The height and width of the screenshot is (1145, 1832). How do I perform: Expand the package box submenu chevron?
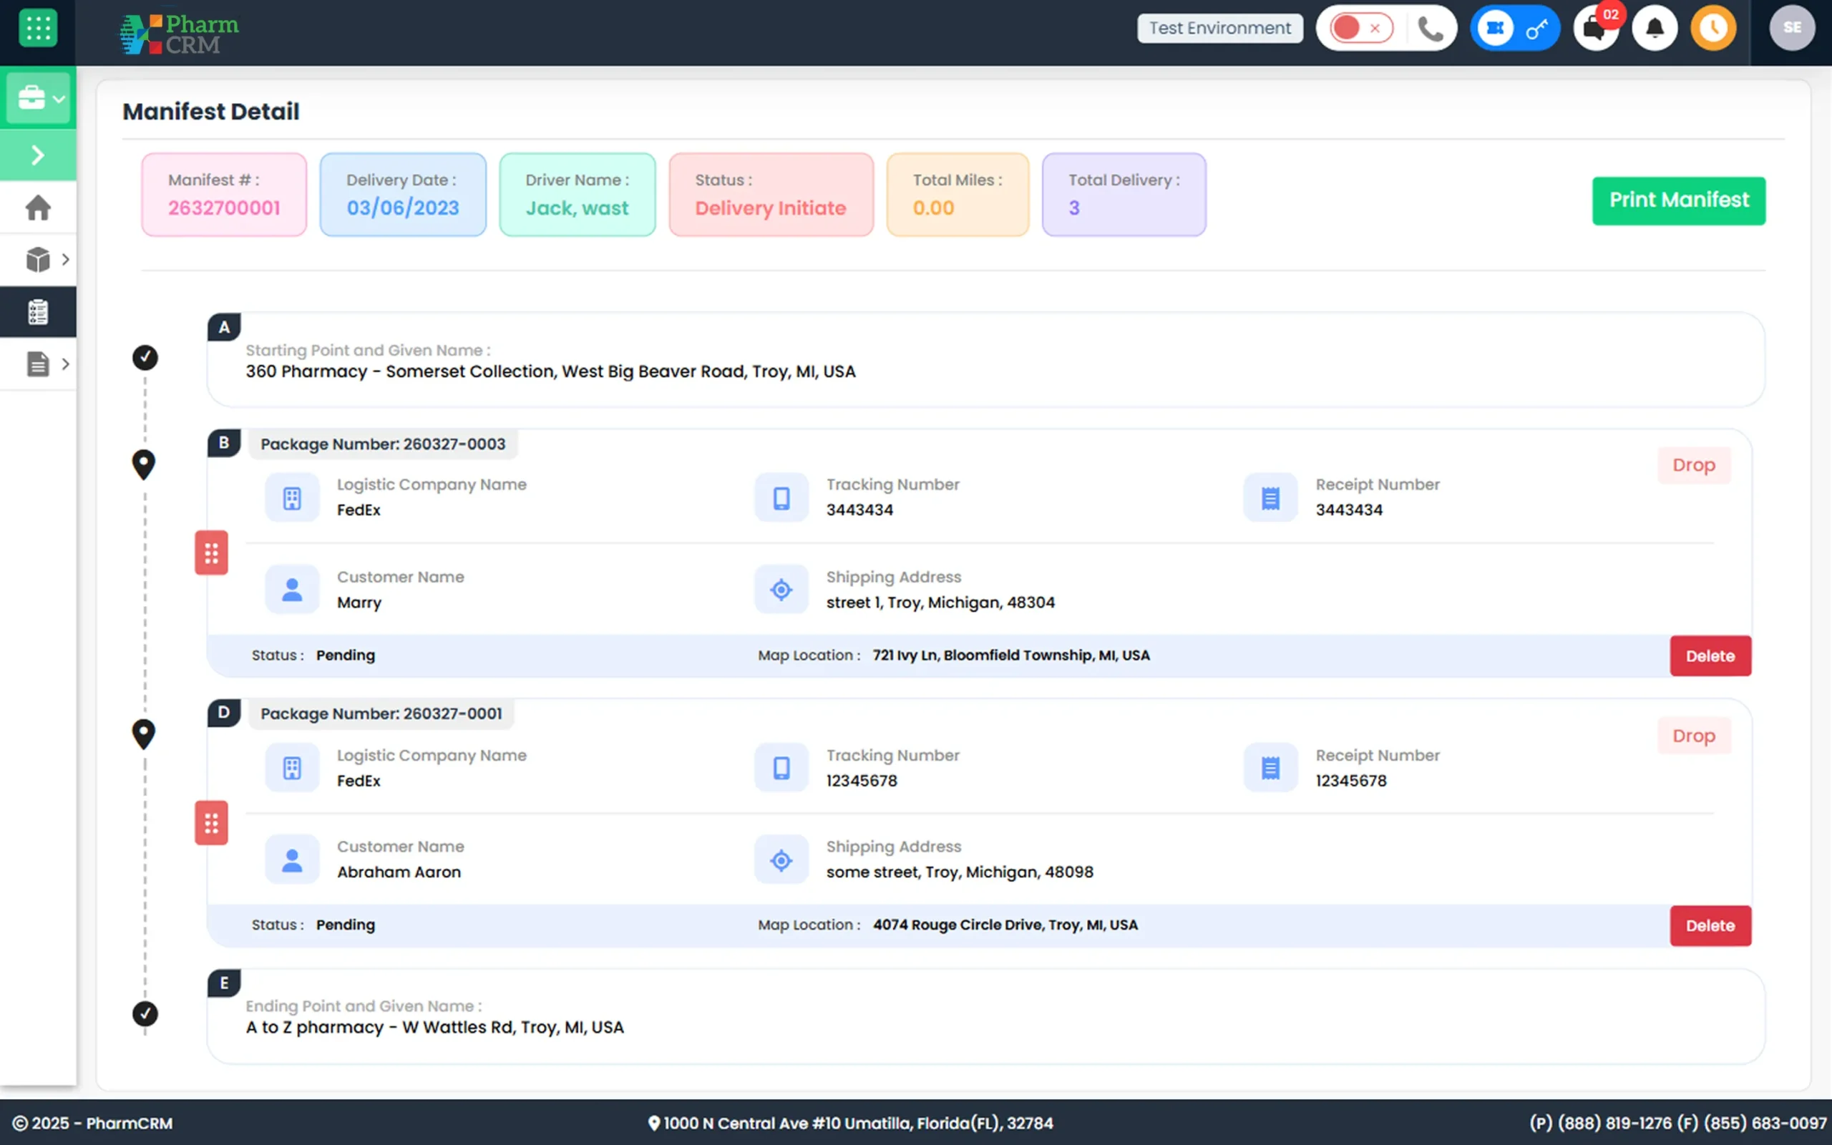pyautogui.click(x=66, y=260)
